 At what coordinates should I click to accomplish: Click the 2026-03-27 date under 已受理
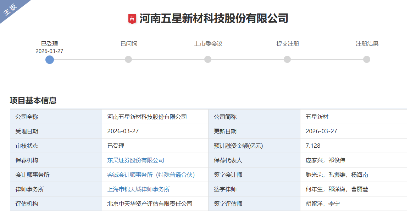[50, 51]
